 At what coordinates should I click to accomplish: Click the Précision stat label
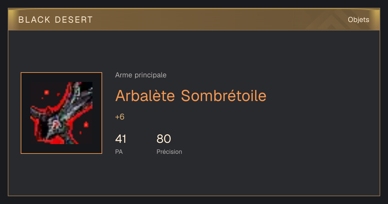point(169,152)
